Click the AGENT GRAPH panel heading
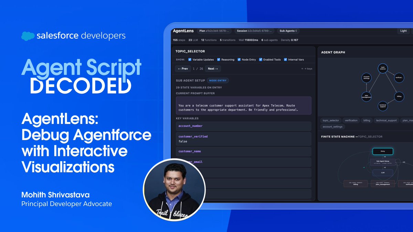 pyautogui.click(x=333, y=53)
